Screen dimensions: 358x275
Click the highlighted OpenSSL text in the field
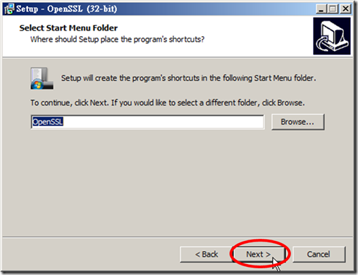[48, 122]
